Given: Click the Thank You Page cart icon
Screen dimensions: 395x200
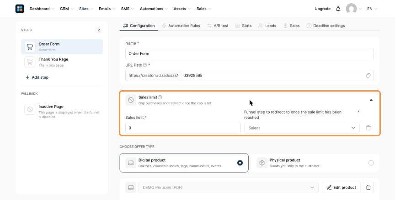Looking at the screenshot, I should (30, 62).
